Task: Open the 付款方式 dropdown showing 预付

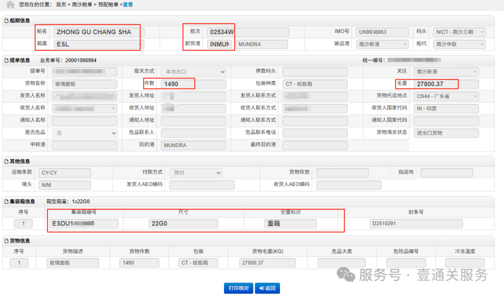Action: tap(195, 173)
